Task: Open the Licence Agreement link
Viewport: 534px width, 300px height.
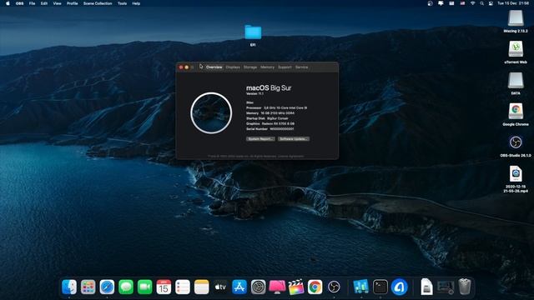Action: (291, 157)
